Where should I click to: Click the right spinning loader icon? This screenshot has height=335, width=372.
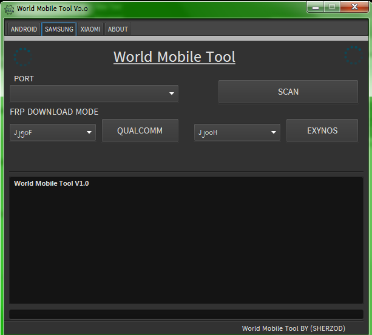point(354,55)
